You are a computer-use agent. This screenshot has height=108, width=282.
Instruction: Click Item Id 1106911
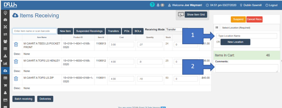[101, 78]
